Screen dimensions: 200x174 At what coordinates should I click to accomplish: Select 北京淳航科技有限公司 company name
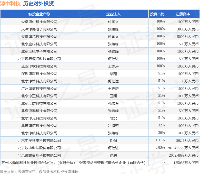click(39, 133)
